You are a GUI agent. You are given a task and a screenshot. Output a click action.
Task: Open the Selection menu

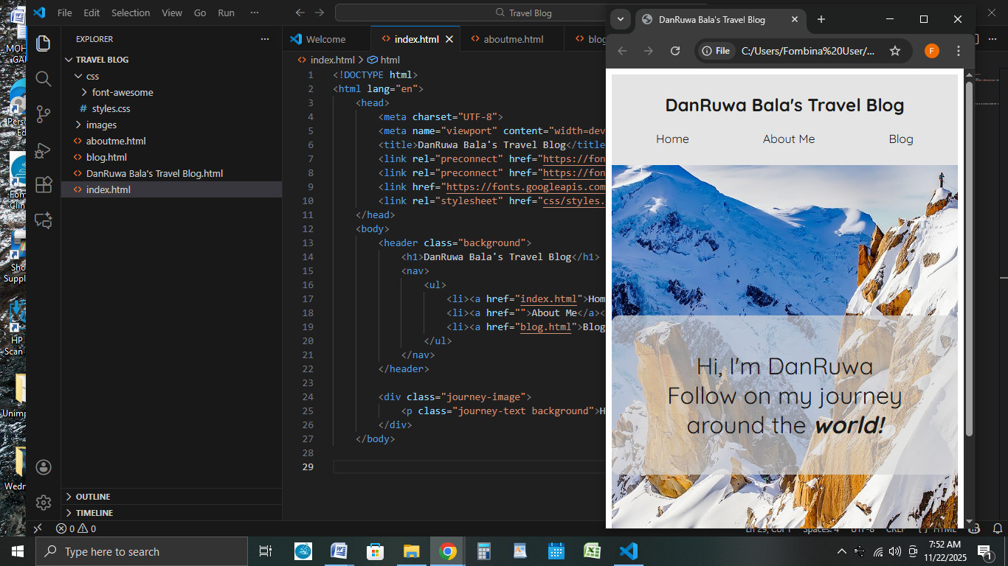131,13
